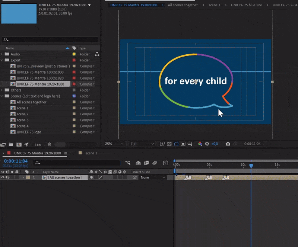
Task: Expand the Audio folder
Action: [x=1, y=54]
